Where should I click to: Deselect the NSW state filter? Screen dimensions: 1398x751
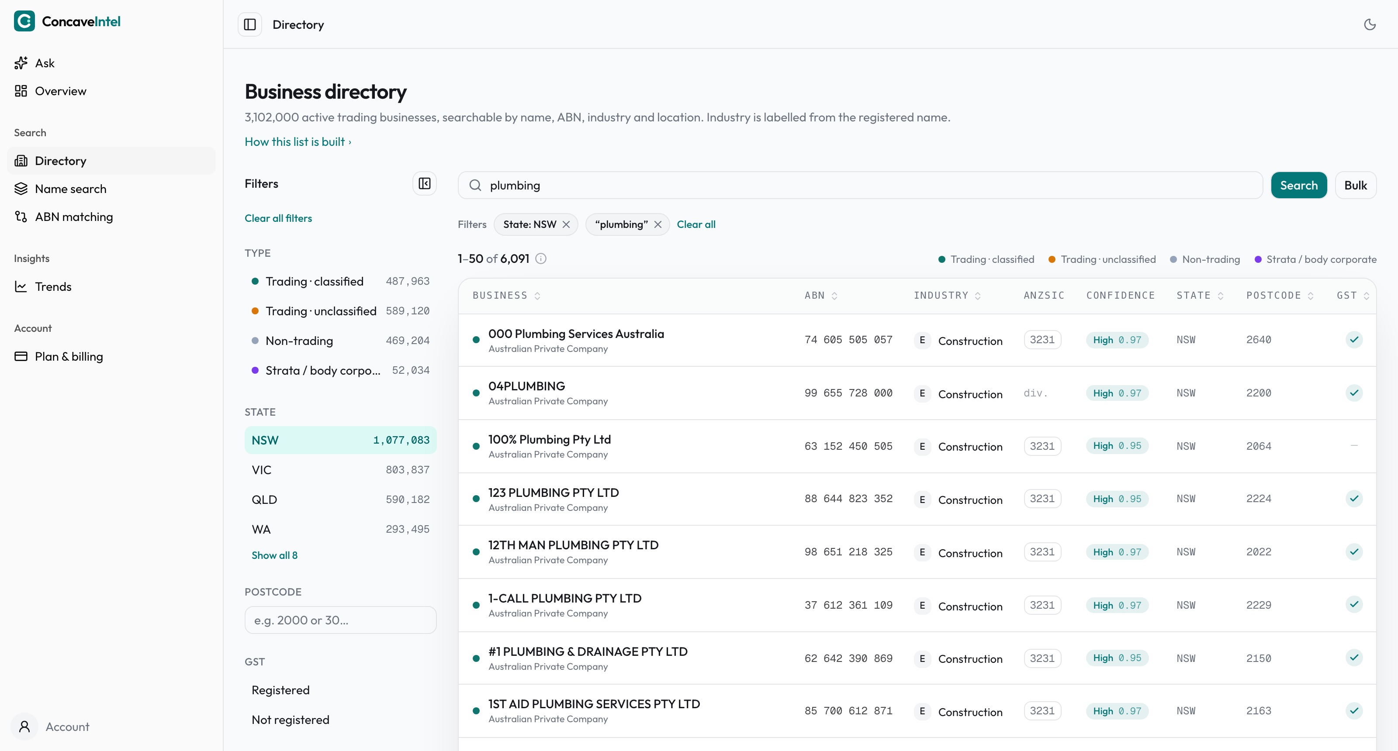click(x=340, y=440)
